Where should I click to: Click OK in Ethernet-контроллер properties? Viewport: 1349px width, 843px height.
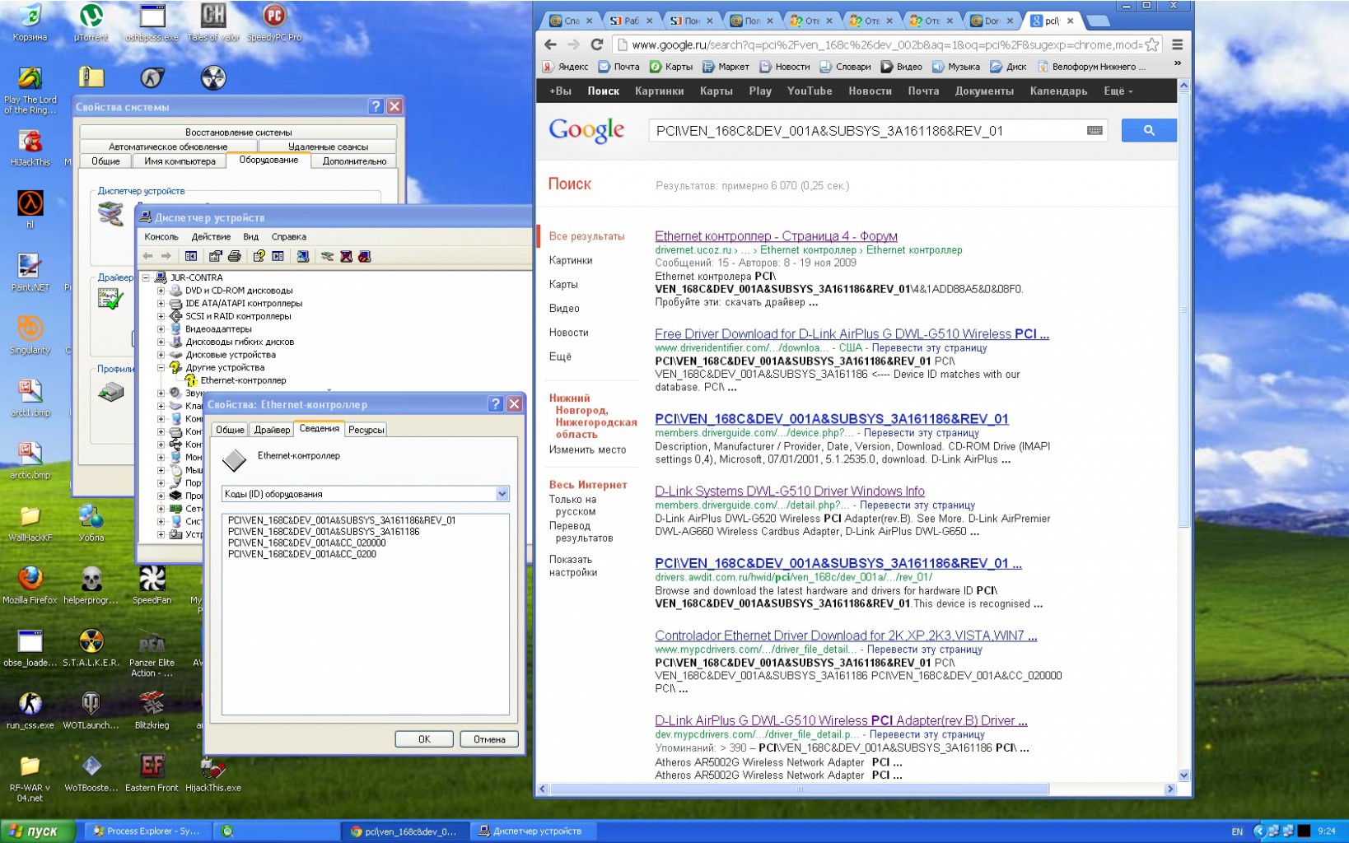coord(424,739)
